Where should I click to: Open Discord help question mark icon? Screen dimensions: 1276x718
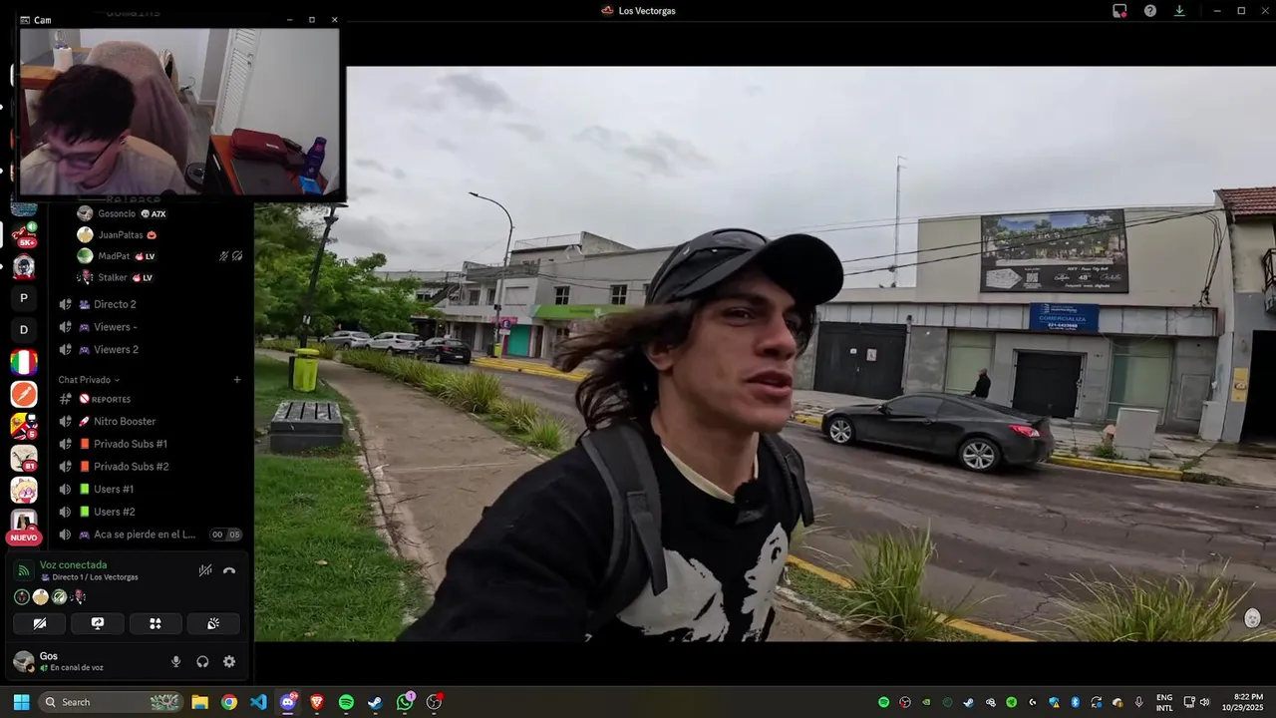point(1150,11)
